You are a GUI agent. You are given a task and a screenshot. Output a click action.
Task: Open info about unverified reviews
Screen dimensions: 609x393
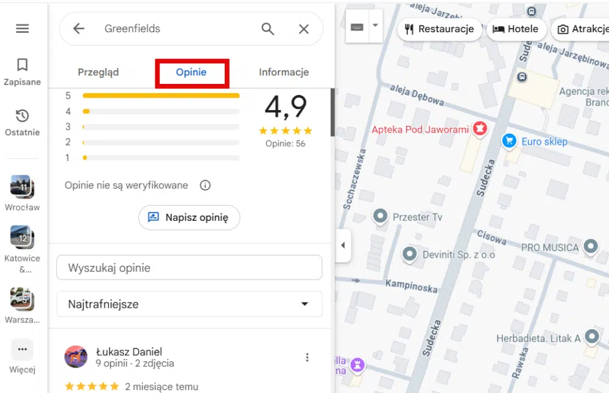(205, 185)
